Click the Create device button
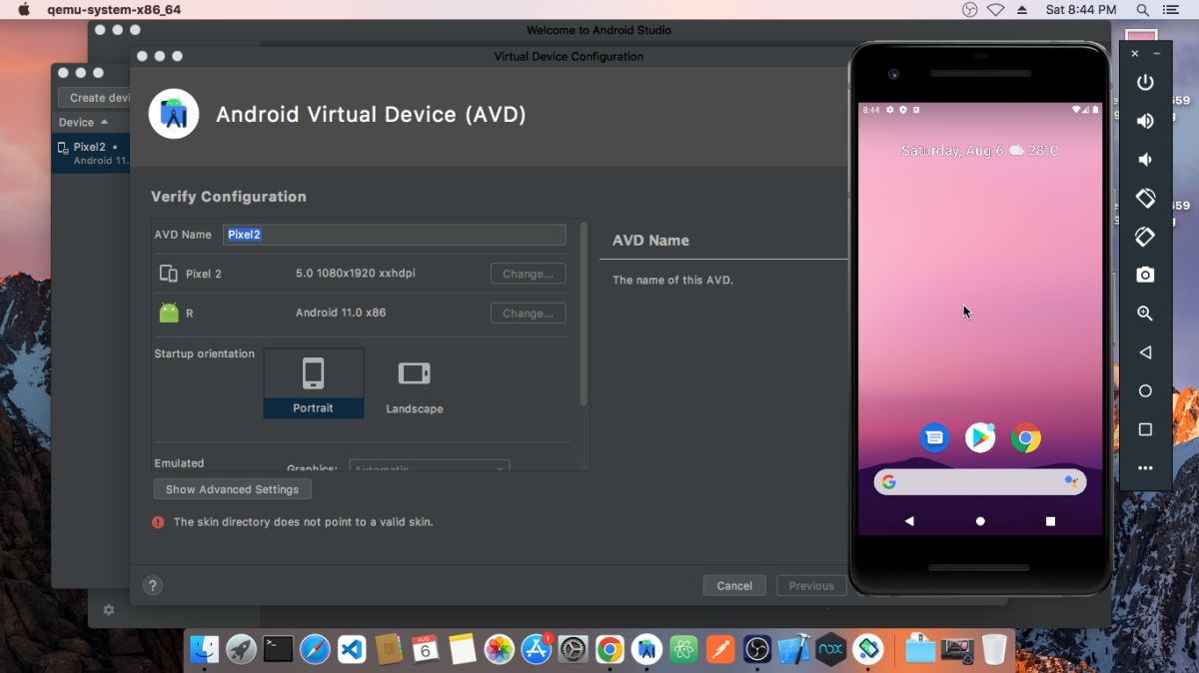The width and height of the screenshot is (1199, 673). pyautogui.click(x=95, y=98)
